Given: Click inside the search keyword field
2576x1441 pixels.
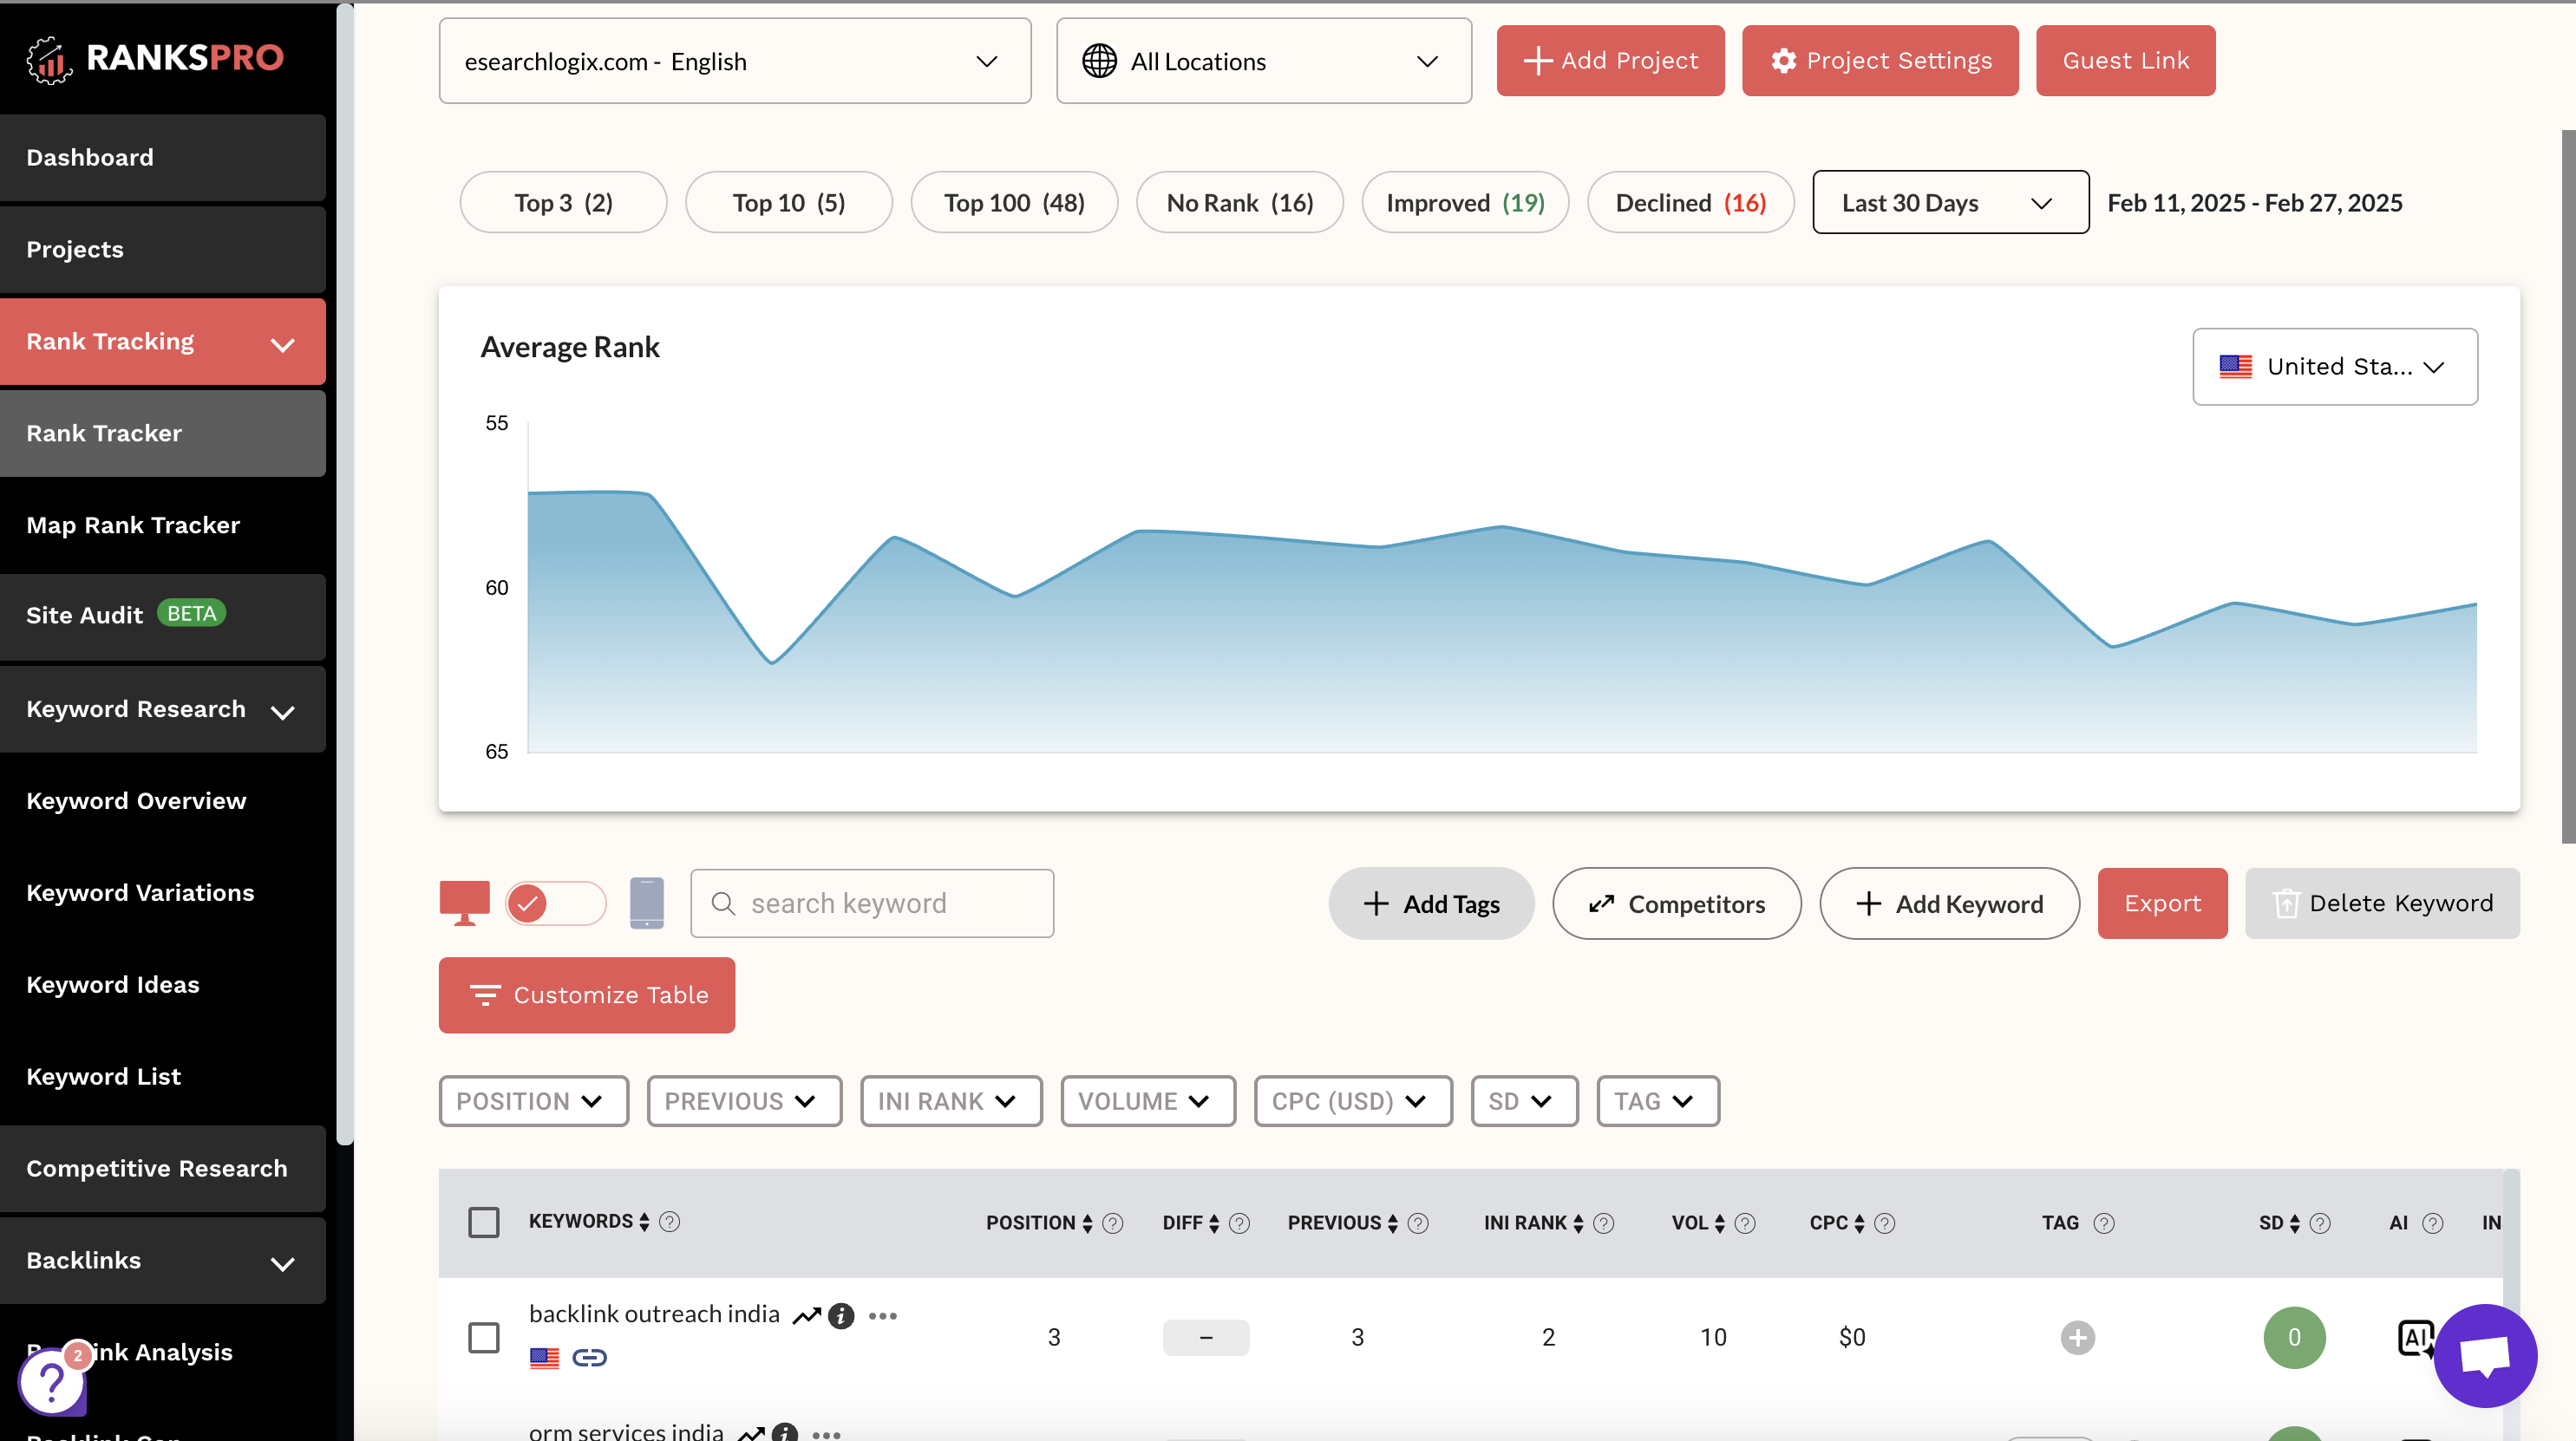Looking at the screenshot, I should (x=871, y=903).
